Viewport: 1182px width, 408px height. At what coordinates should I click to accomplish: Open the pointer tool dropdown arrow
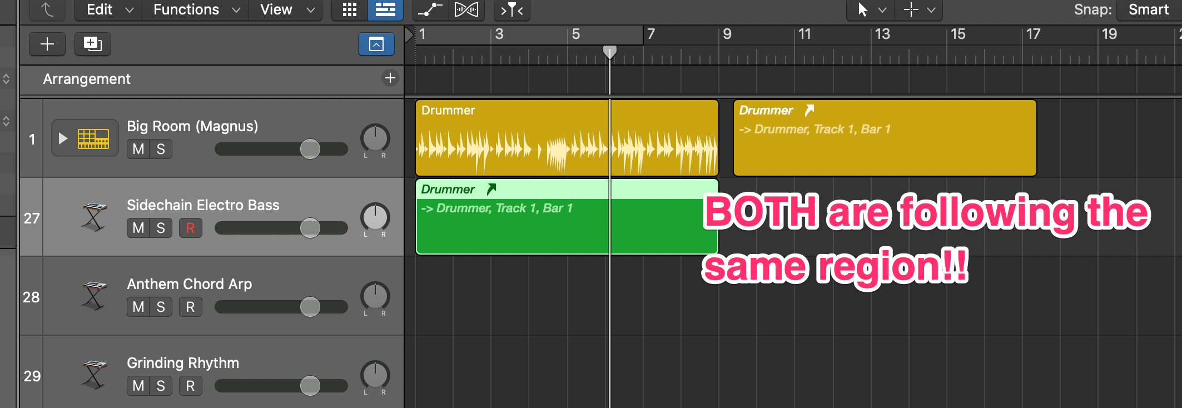click(x=882, y=10)
